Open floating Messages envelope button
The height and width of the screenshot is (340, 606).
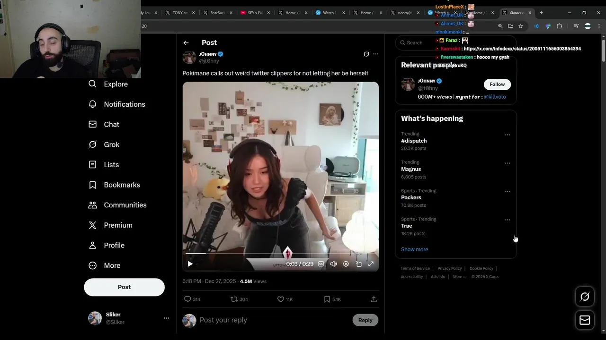tap(585, 320)
